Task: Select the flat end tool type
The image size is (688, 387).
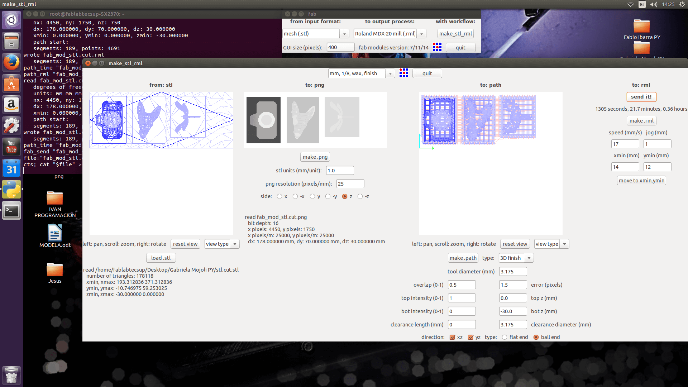Action: (505, 337)
